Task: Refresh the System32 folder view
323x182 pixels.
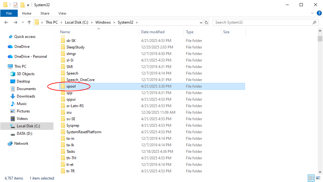Action: (207, 22)
